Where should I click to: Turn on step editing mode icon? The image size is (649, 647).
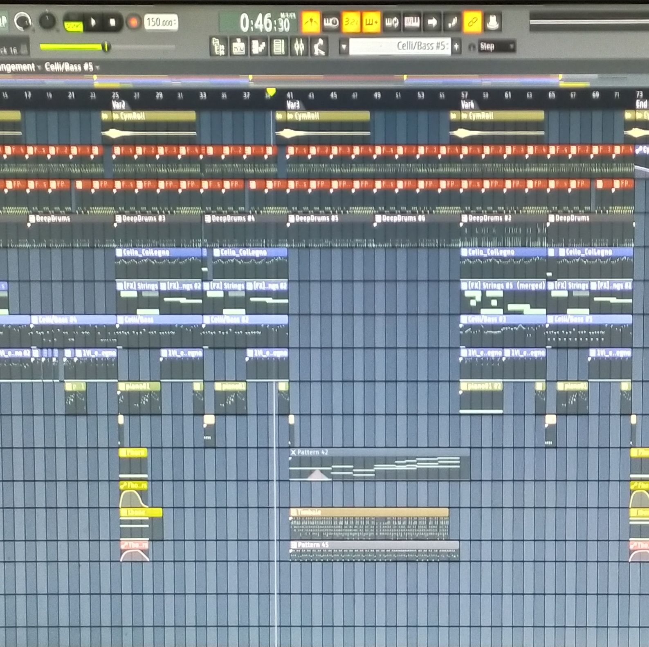[x=452, y=22]
